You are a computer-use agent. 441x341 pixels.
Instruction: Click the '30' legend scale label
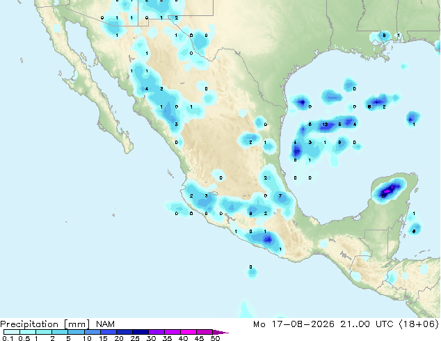[x=151, y=338]
